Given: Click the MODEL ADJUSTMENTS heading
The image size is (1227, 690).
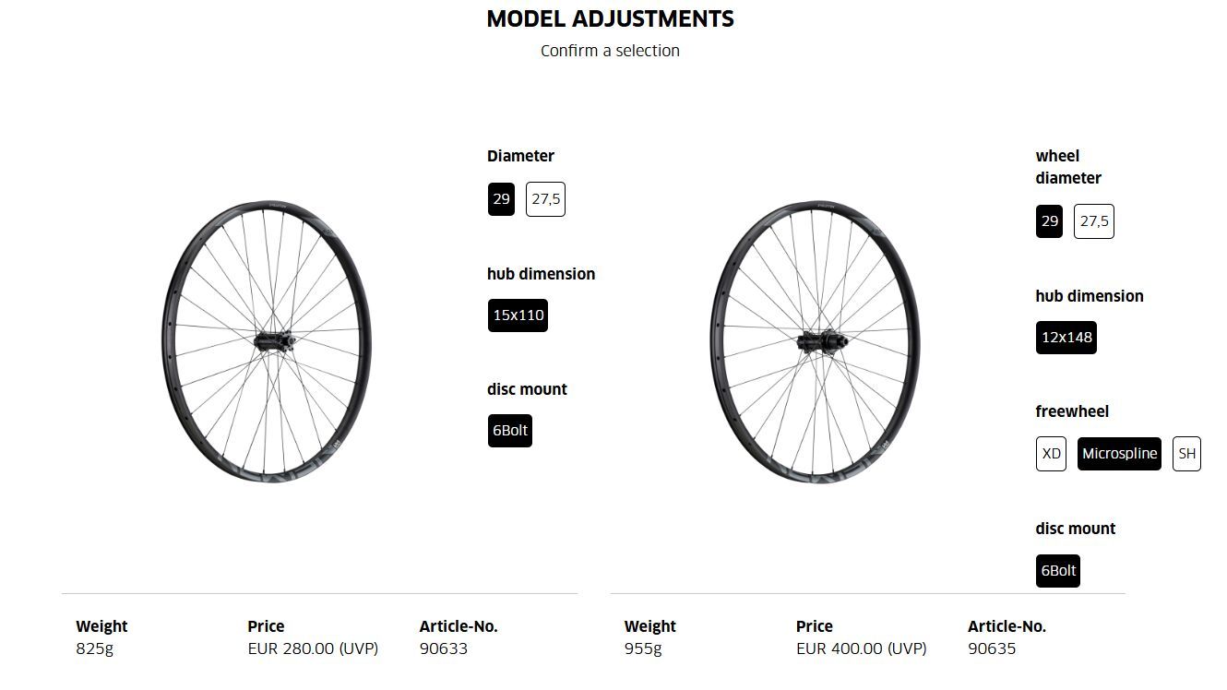Looking at the screenshot, I should click(610, 19).
